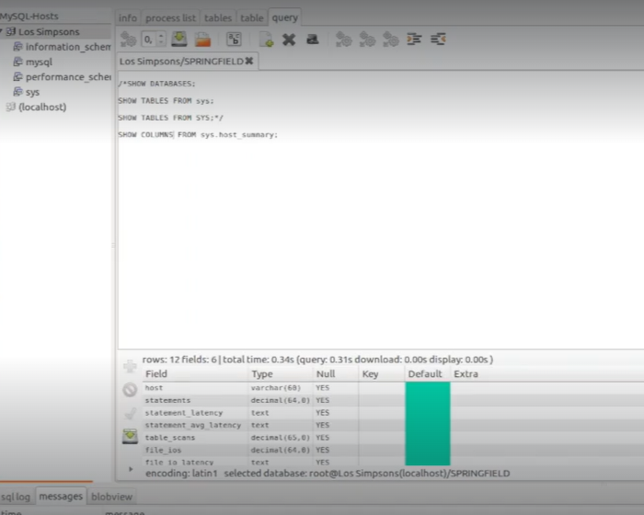644x515 pixels.
Task: Select the performance_schema database
Action: point(68,77)
